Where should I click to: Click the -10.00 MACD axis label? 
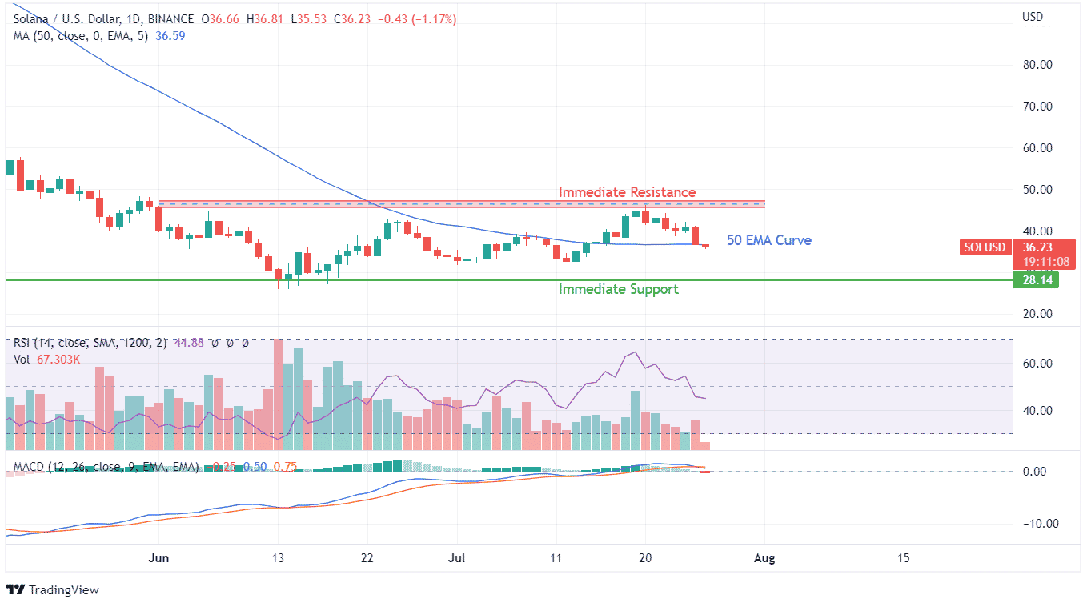[x=1039, y=523]
